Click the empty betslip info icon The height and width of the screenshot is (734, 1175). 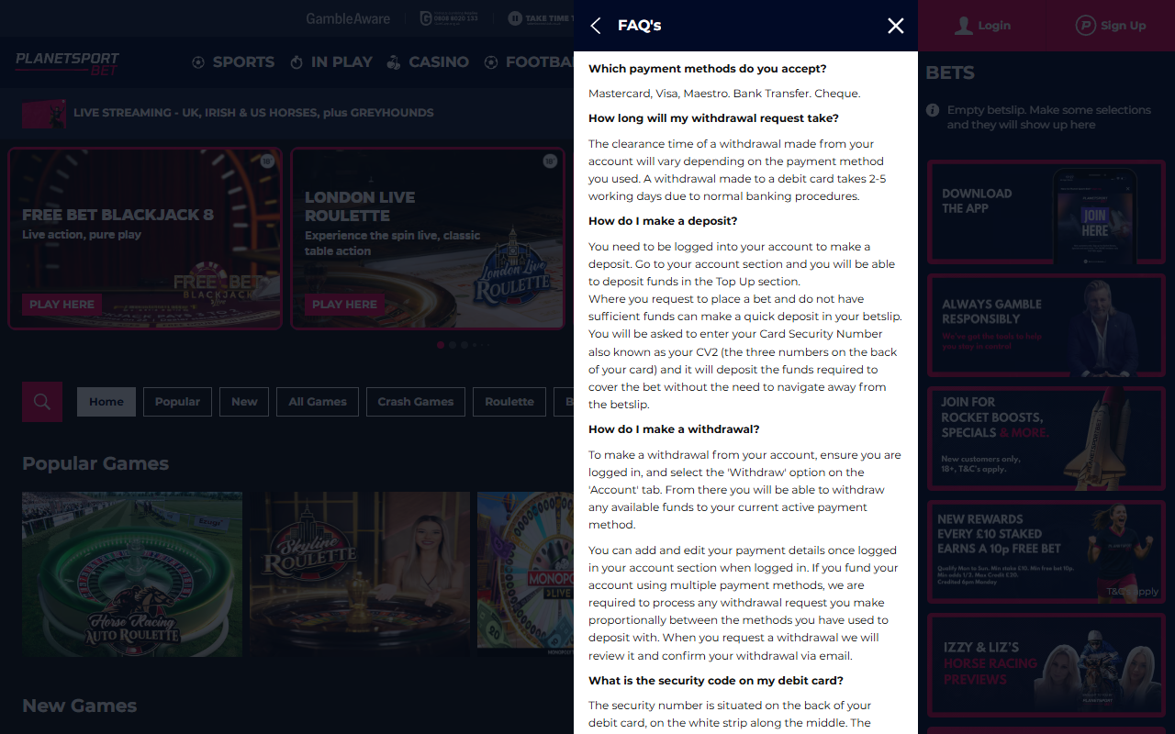(933, 110)
